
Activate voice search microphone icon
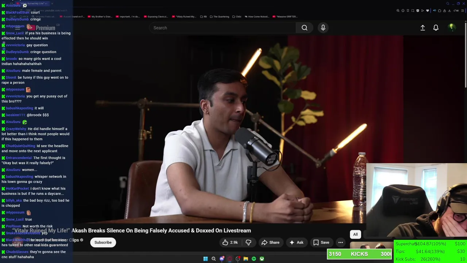tap(323, 28)
